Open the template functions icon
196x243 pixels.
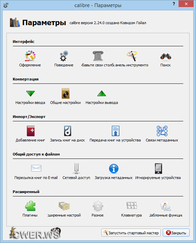pos(166,206)
